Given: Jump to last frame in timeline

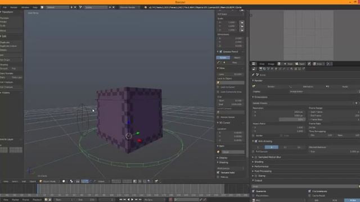Looking at the screenshot, I should point(140,200).
